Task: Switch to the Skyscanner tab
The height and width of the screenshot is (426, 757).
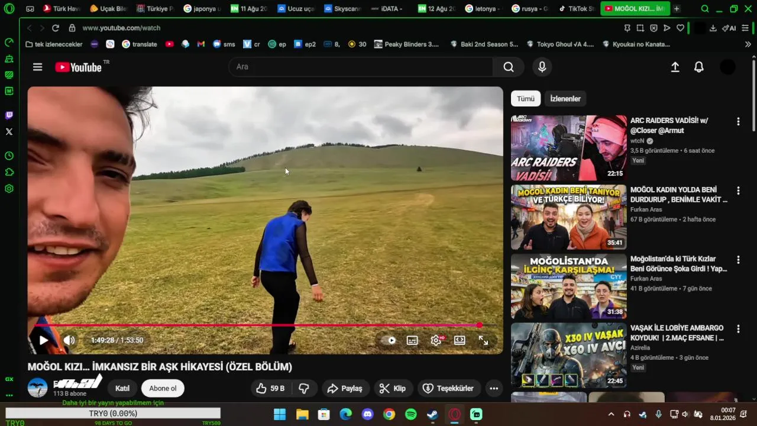Action: 342,9
